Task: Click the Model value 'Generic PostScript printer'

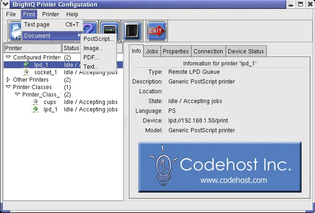Action: [201, 130]
